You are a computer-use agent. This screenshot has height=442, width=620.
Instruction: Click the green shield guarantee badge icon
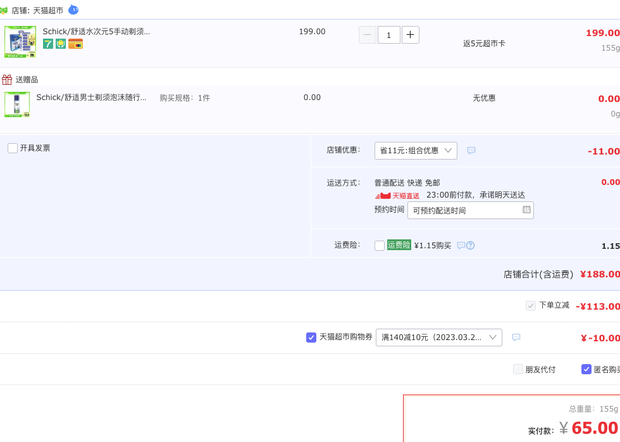[x=61, y=44]
